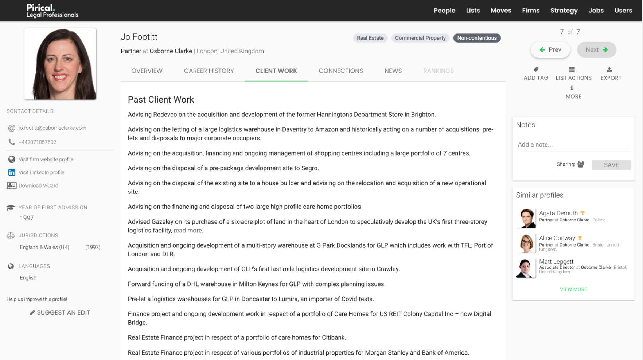Open the People menu

pos(444,11)
